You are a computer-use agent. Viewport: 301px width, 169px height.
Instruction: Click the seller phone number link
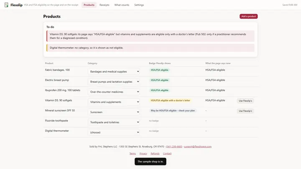click(174, 146)
